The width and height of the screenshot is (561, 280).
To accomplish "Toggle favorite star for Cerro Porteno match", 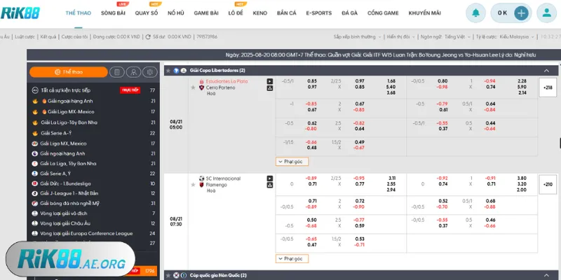I will [x=192, y=87].
